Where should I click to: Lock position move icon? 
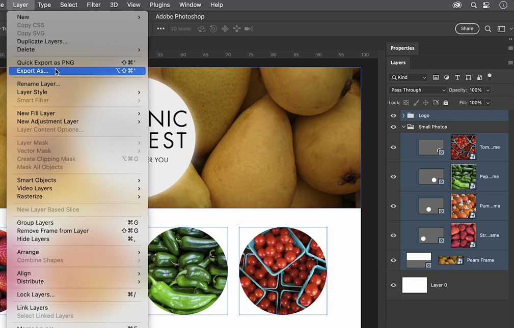(425, 103)
